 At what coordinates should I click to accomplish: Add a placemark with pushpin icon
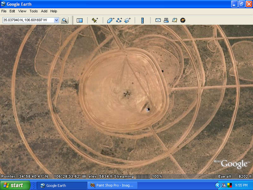(x=95, y=20)
